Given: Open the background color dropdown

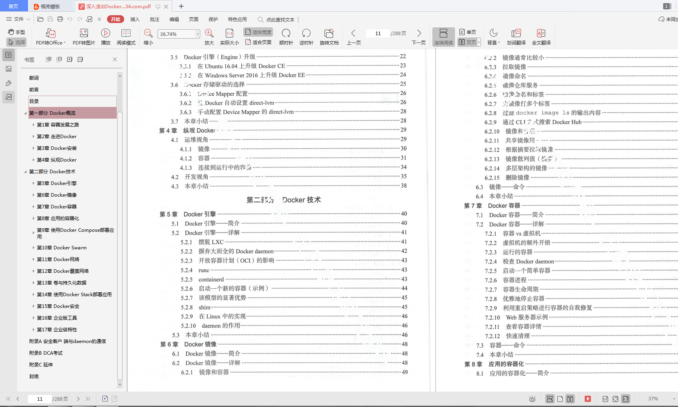Looking at the screenshot, I should (x=494, y=37).
